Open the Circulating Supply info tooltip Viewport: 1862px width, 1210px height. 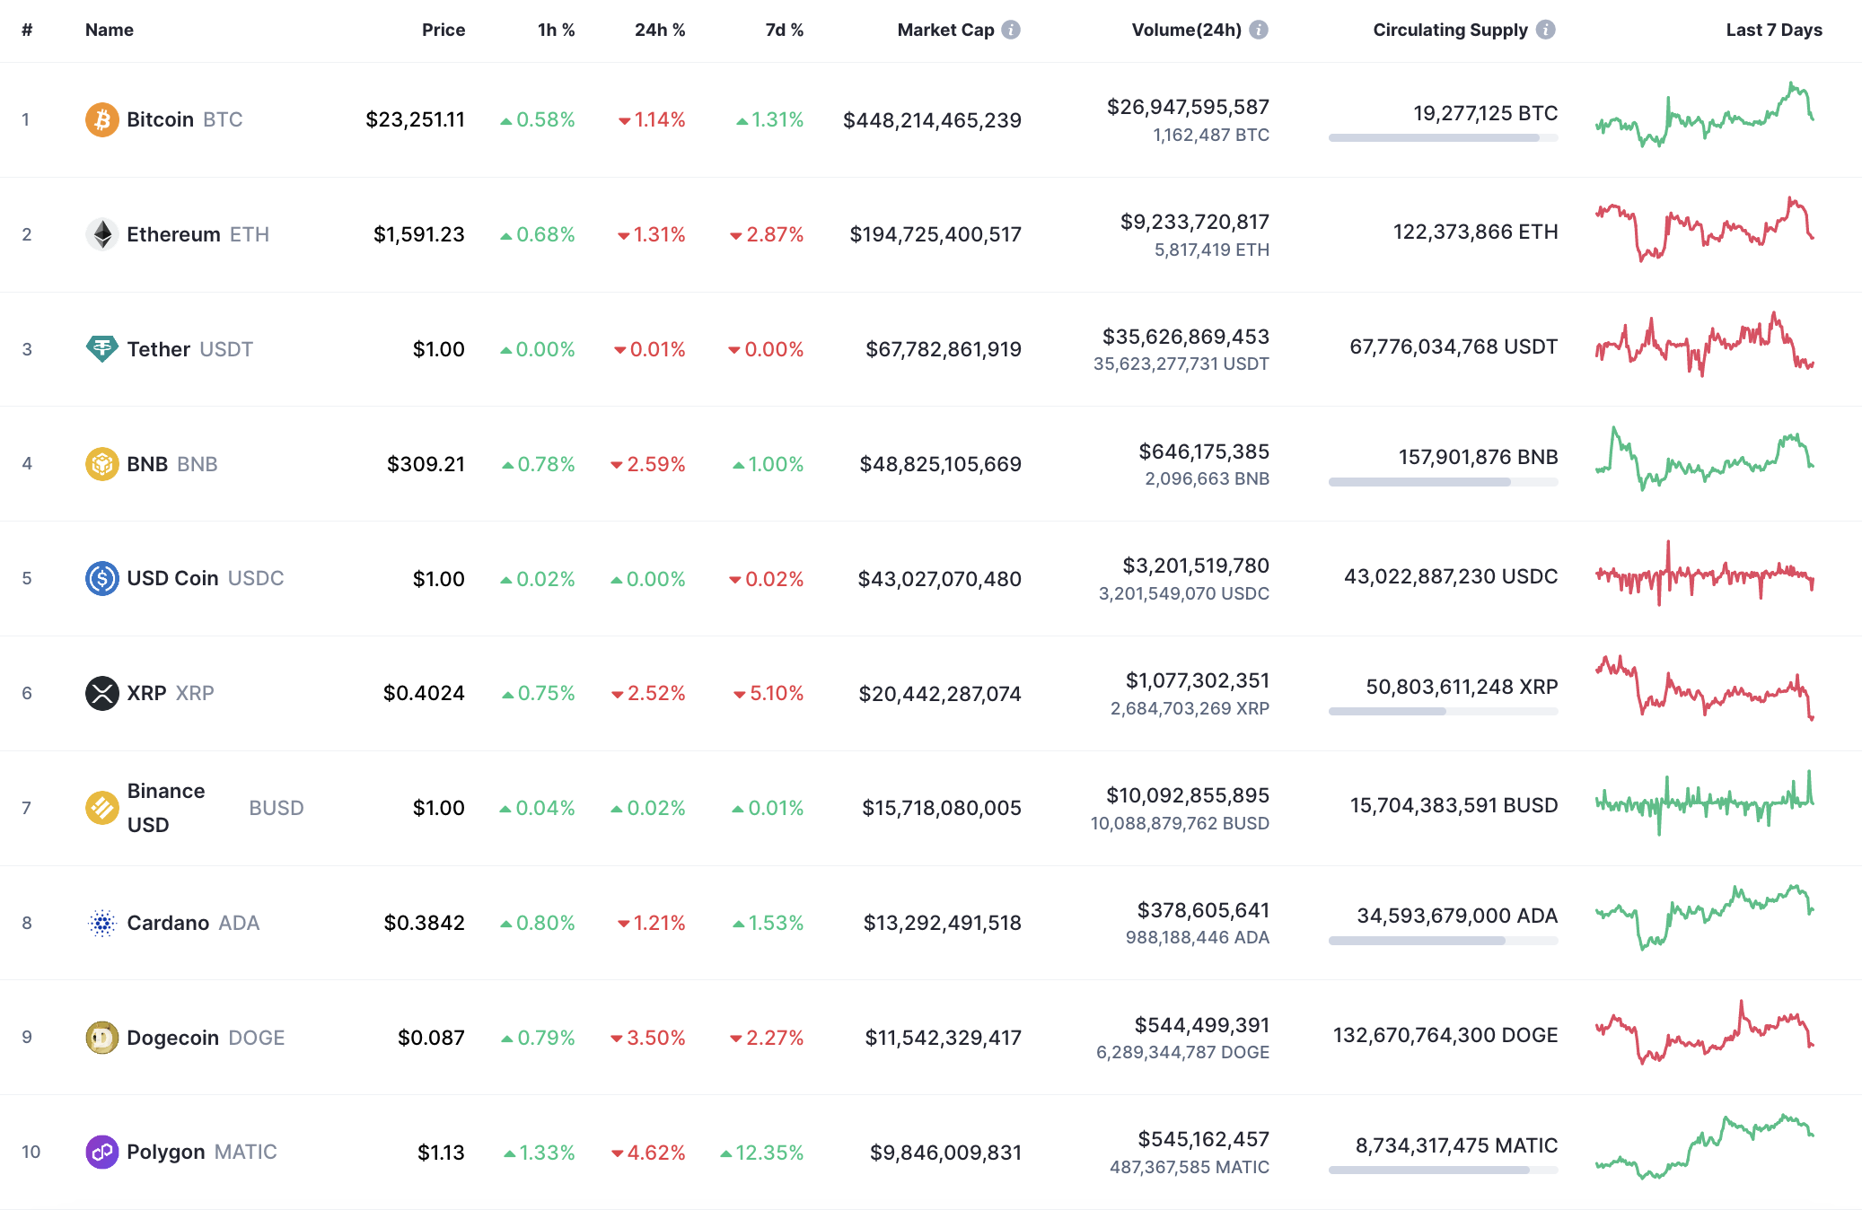click(x=1546, y=28)
